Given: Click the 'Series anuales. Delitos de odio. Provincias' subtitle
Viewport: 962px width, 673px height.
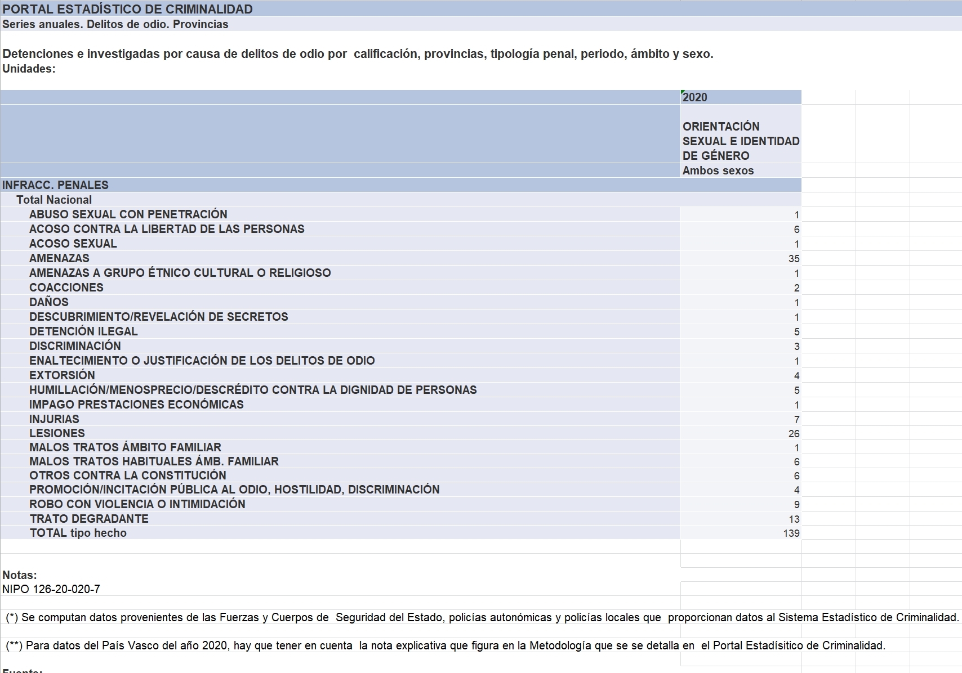Looking at the screenshot, I should [x=115, y=24].
